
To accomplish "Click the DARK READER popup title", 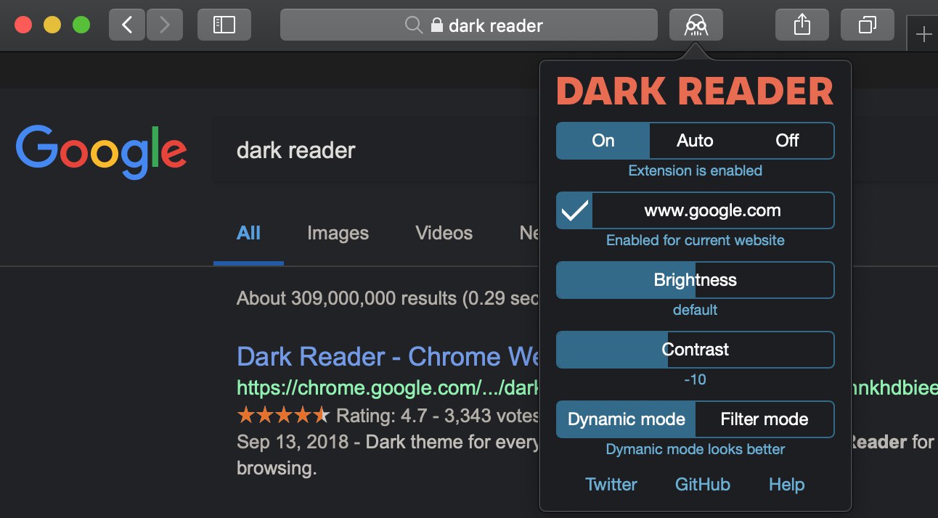I will click(695, 92).
